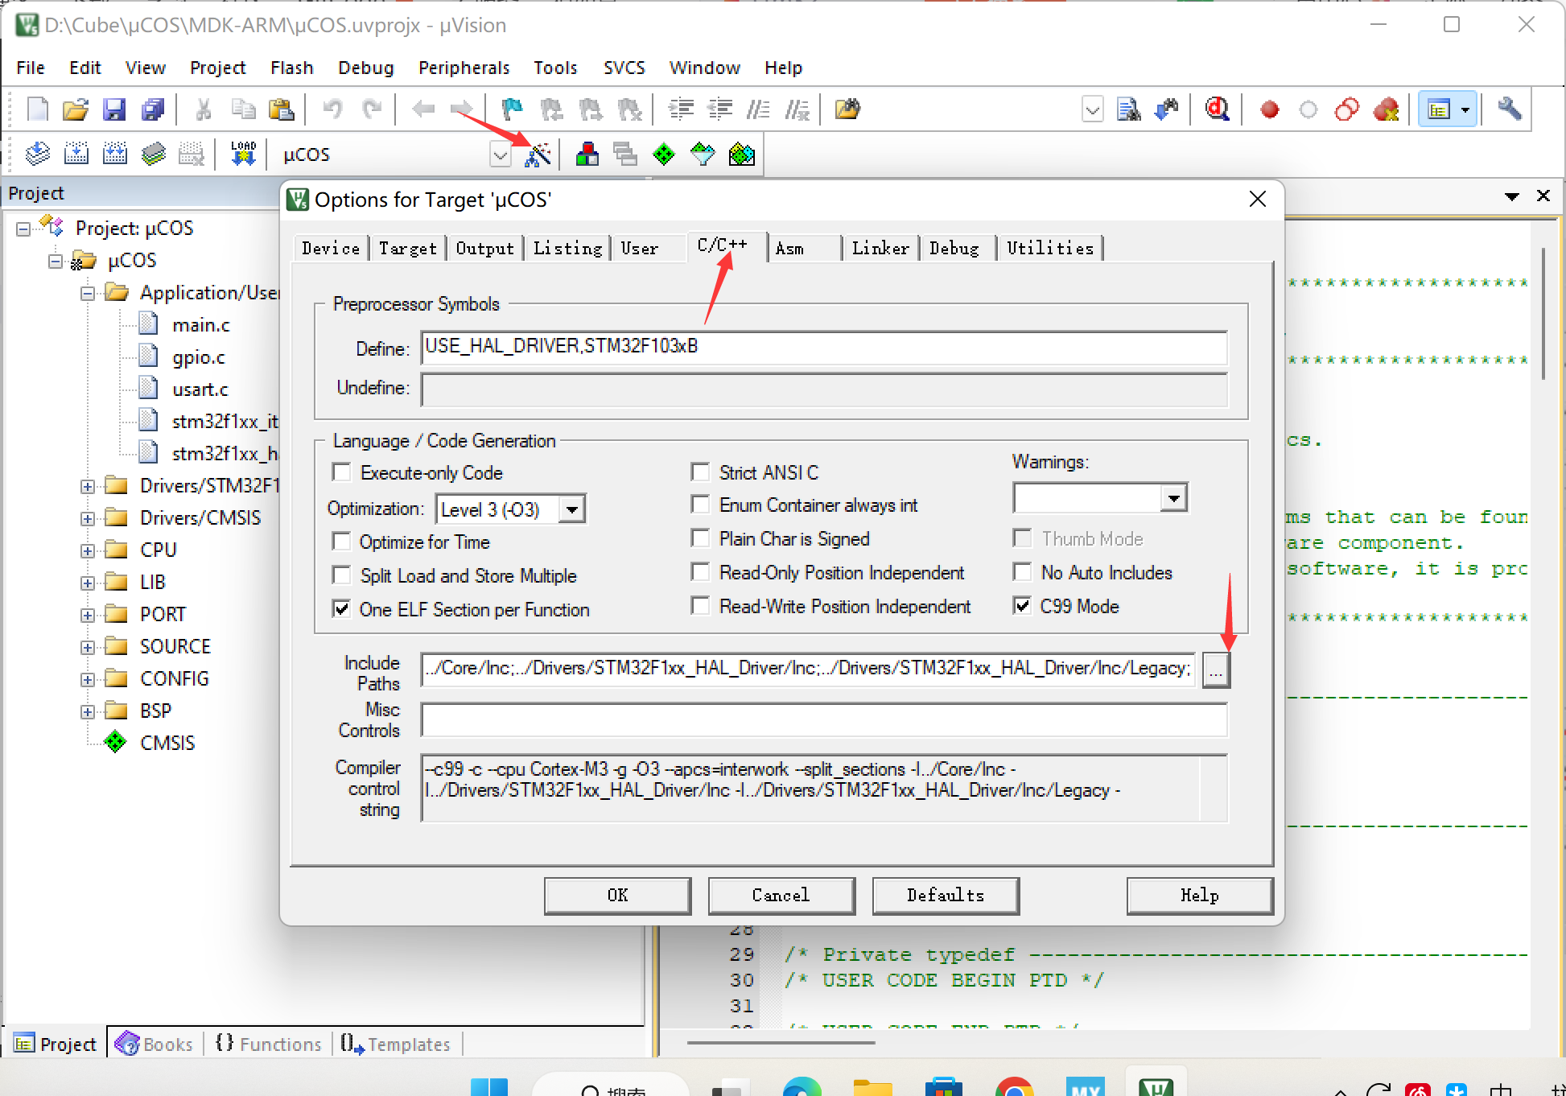
Task: Click the Save file toolbar icon
Action: point(114,109)
